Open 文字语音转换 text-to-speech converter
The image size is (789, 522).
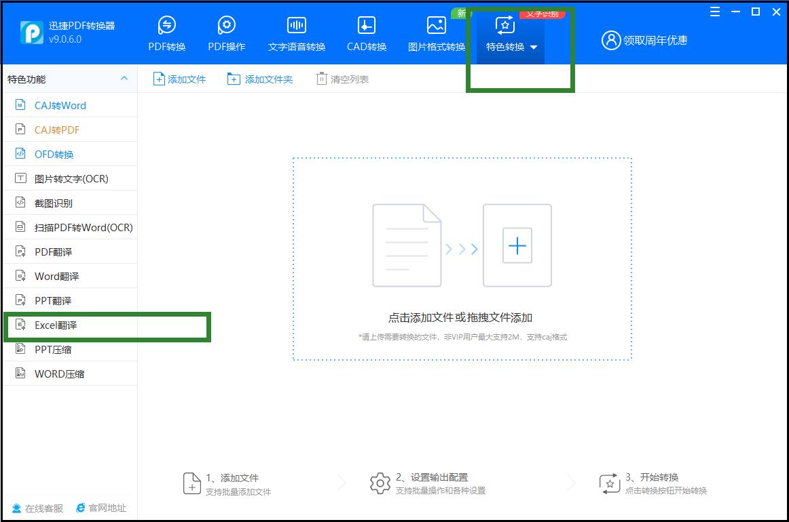(x=296, y=32)
